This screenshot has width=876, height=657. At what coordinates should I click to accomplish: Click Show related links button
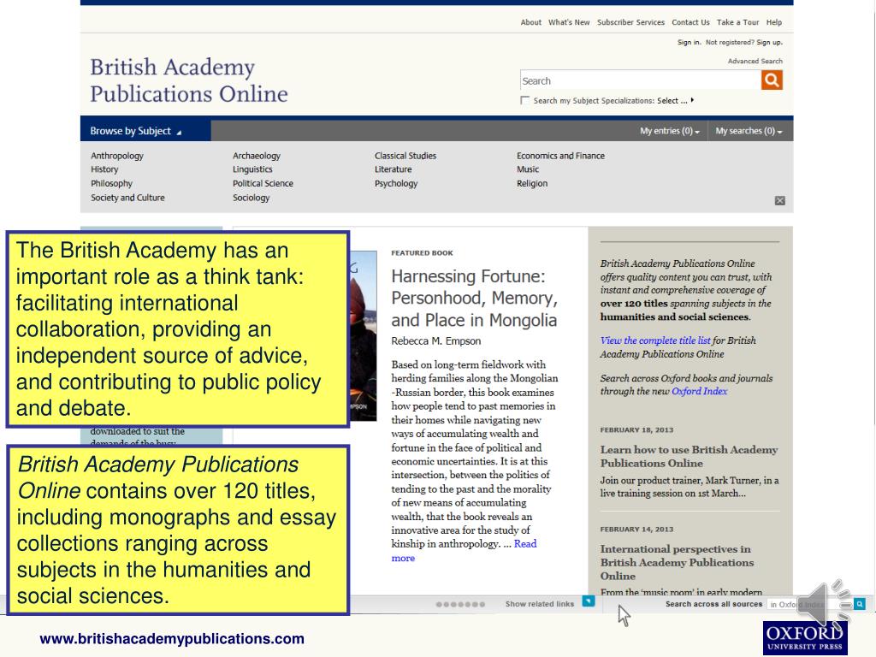[x=540, y=604]
